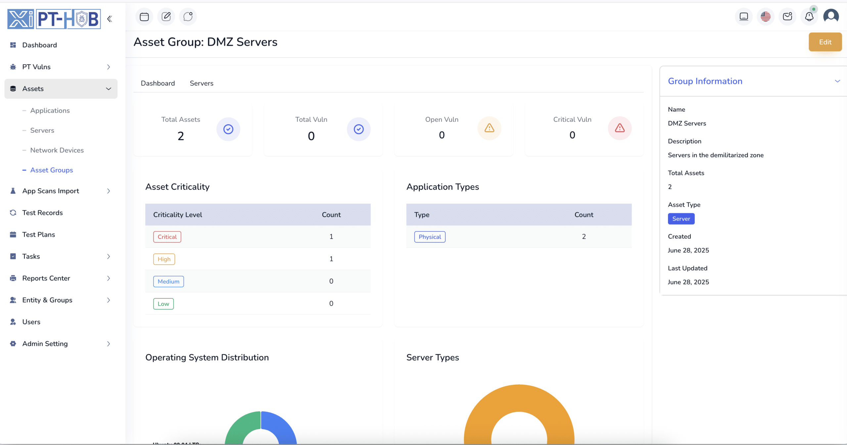This screenshot has width=847, height=445.
Task: Open Network Devices in sidebar
Action: click(57, 150)
